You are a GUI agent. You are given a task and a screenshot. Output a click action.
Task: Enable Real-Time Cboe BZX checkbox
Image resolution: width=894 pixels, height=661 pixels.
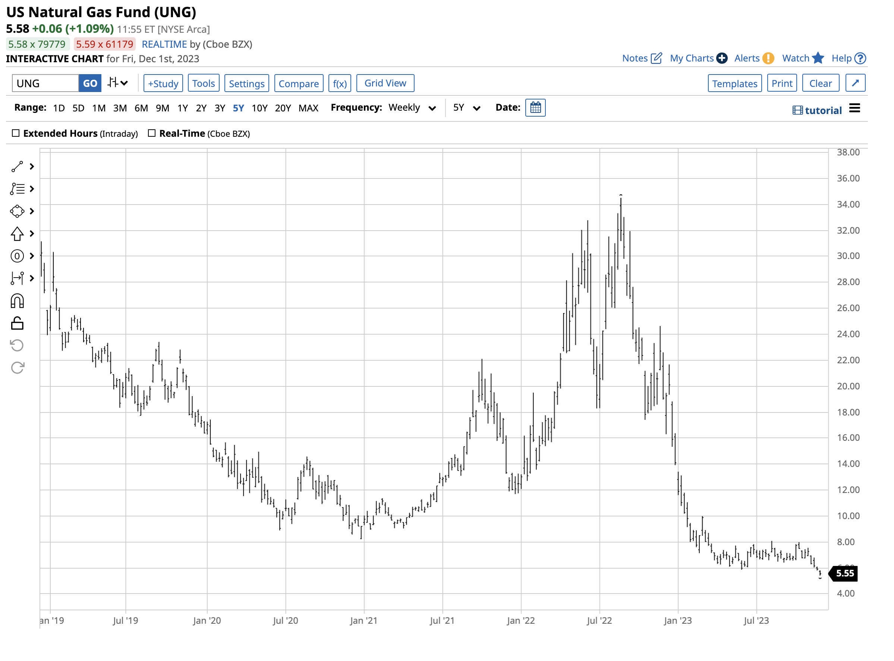pyautogui.click(x=152, y=133)
